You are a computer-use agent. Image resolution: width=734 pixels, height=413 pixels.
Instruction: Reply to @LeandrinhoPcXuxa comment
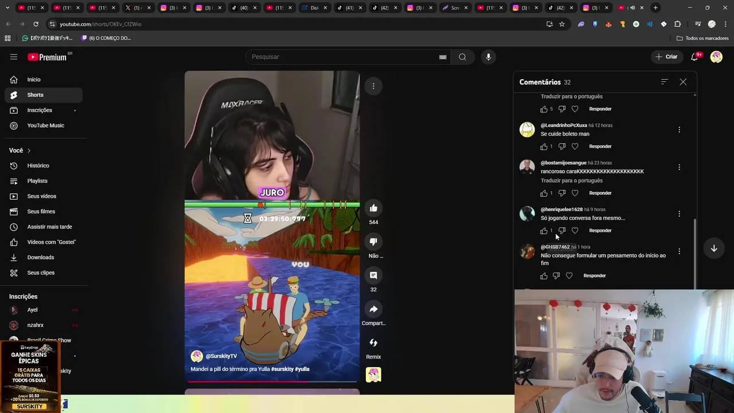point(600,146)
